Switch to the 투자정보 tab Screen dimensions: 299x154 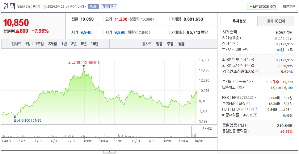[239, 21]
